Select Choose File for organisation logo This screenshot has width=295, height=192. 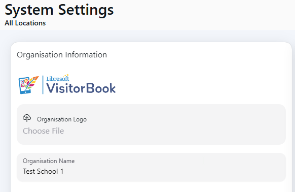coord(44,131)
